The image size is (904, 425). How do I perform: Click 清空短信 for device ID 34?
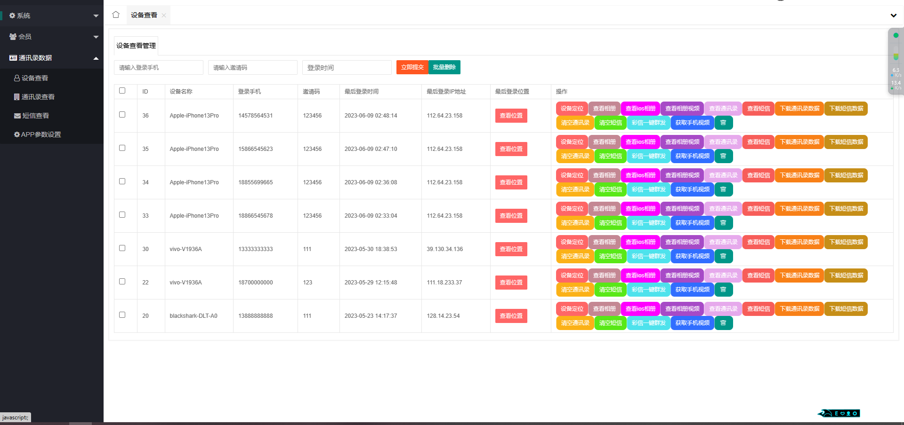click(x=611, y=189)
